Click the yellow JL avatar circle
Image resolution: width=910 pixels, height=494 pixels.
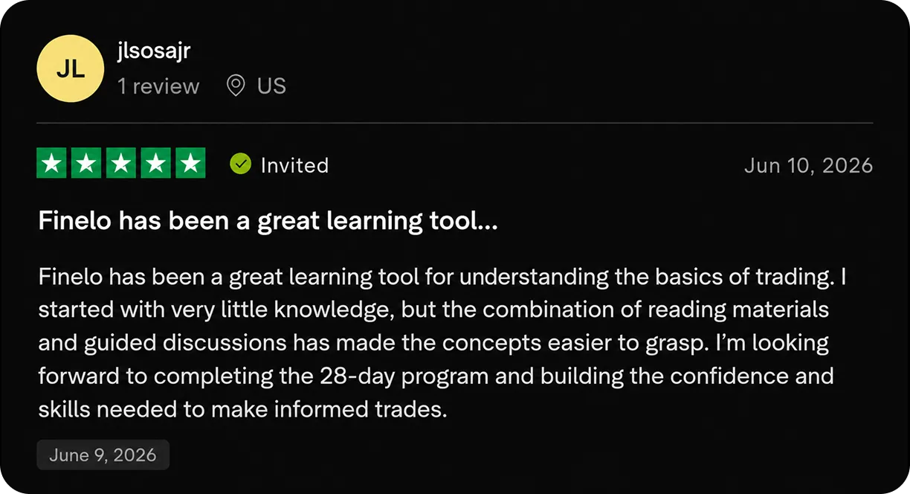71,68
